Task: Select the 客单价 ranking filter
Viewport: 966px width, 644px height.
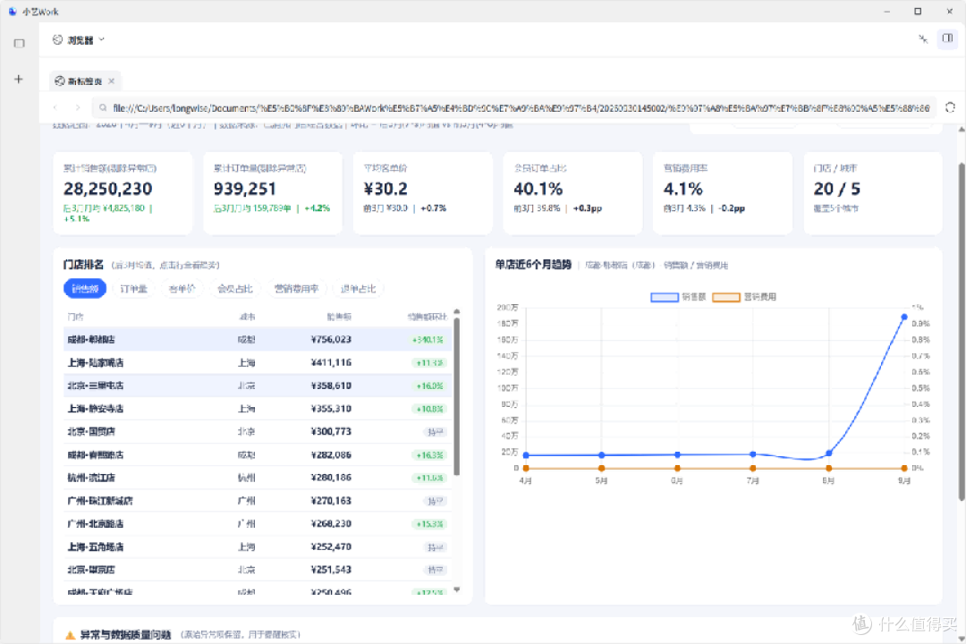Action: tap(182, 288)
